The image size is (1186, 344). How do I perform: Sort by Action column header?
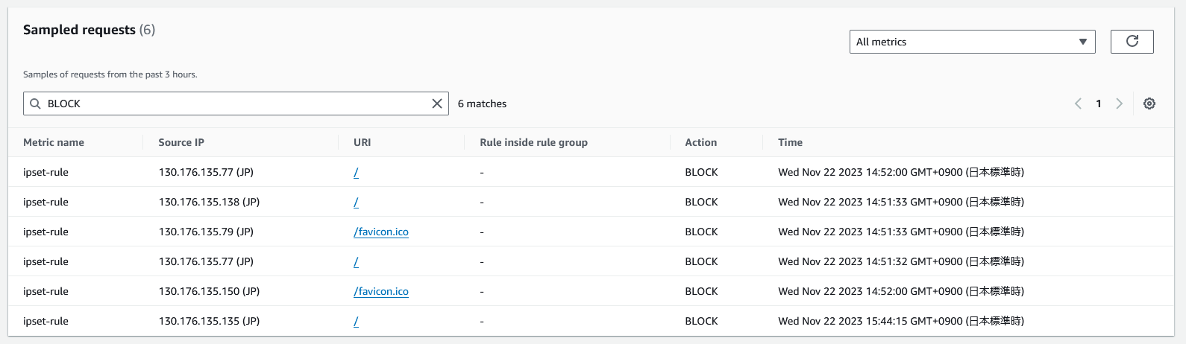point(701,142)
